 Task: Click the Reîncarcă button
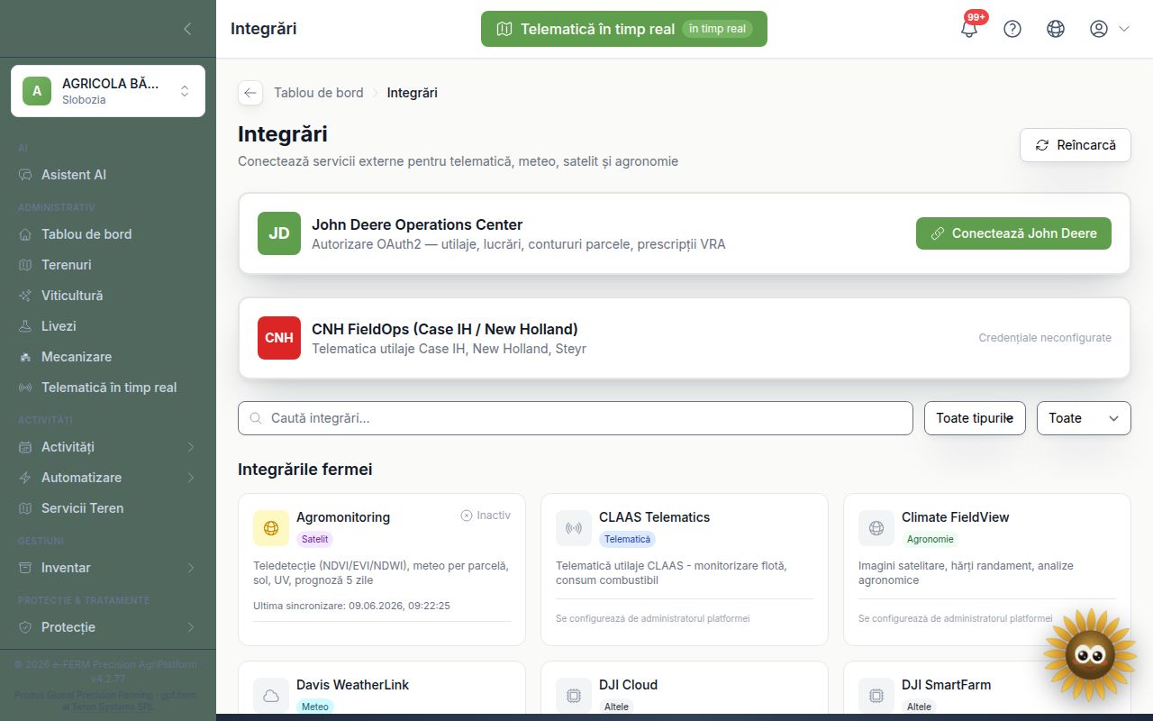pos(1076,145)
